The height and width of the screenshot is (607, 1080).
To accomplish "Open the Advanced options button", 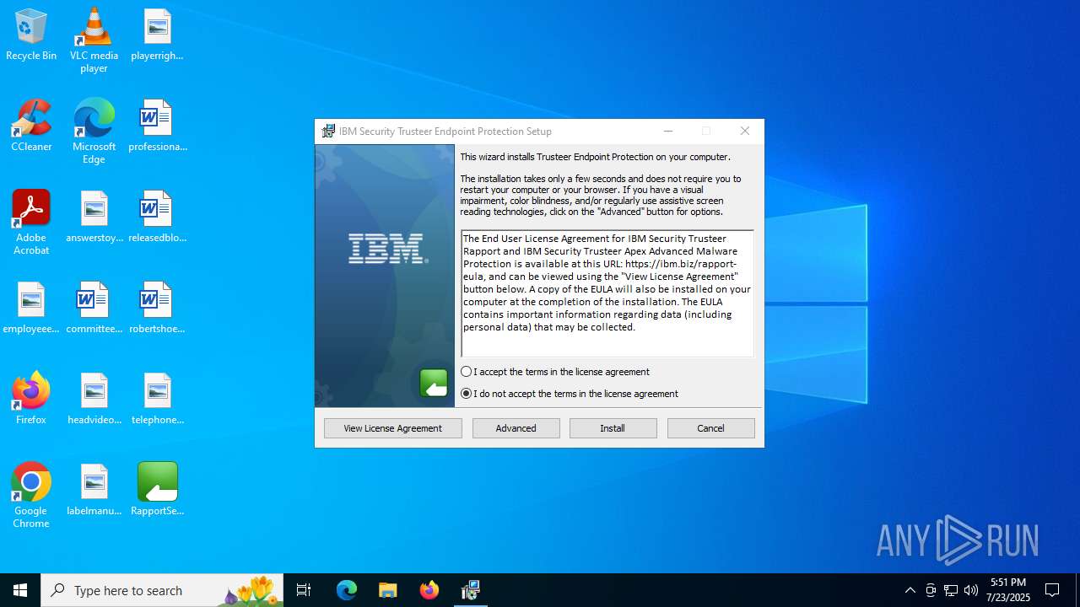I will 516,428.
